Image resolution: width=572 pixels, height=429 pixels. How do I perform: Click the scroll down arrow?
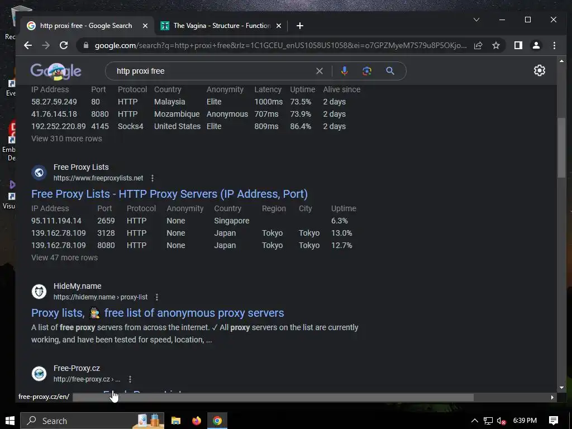tap(561, 388)
